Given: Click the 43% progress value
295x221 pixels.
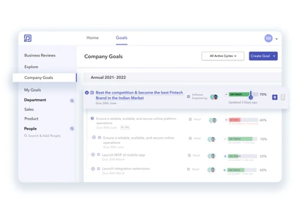Looking at the screenshot, I should pyautogui.click(x=263, y=170).
